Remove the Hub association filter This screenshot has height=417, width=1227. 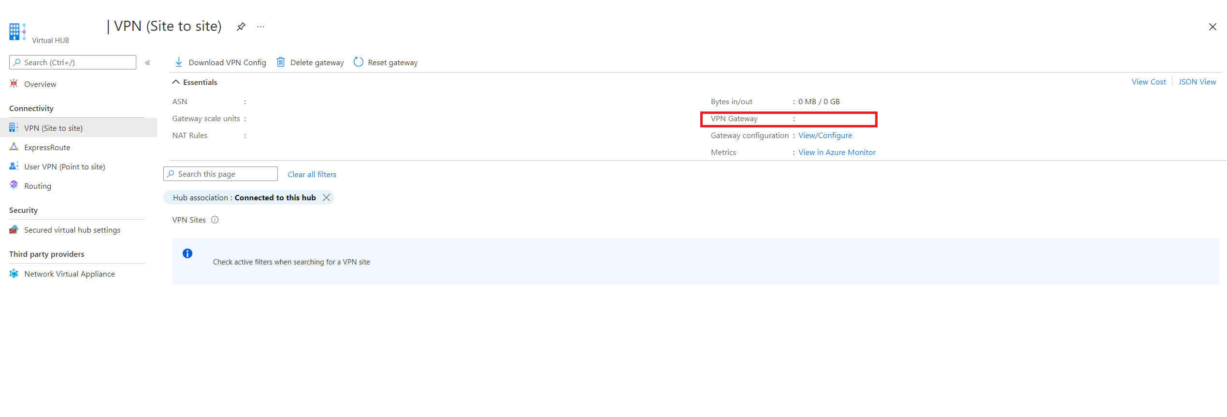(327, 197)
